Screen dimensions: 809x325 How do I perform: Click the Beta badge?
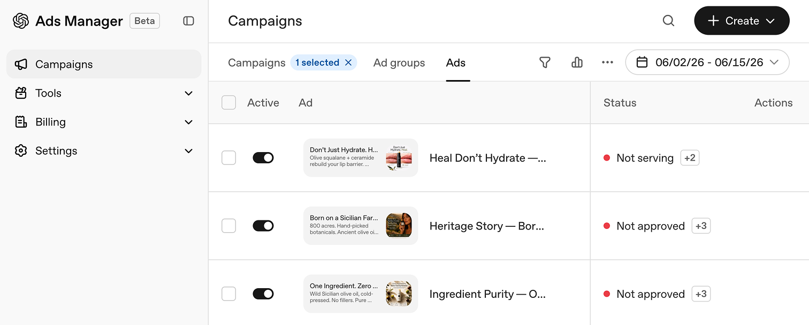(144, 21)
